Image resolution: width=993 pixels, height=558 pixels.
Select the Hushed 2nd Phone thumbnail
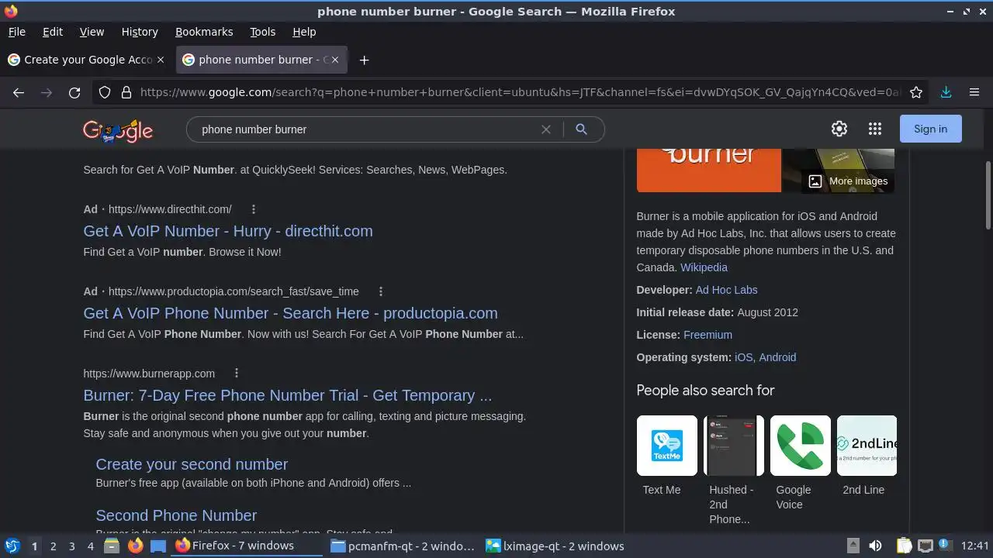pos(733,446)
